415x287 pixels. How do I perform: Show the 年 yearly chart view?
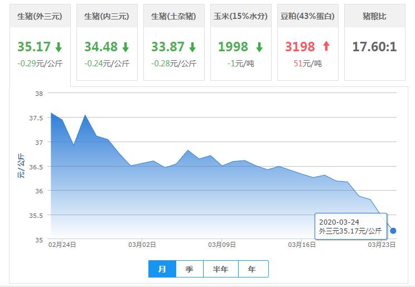point(253,269)
